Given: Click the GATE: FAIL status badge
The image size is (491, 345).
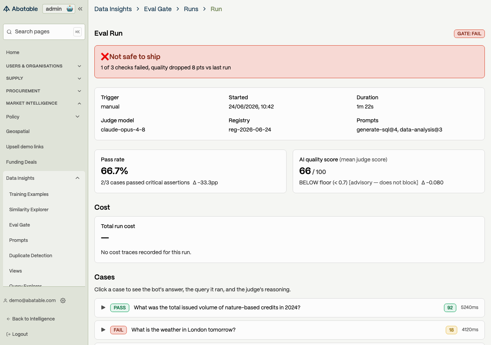Looking at the screenshot, I should [469, 33].
